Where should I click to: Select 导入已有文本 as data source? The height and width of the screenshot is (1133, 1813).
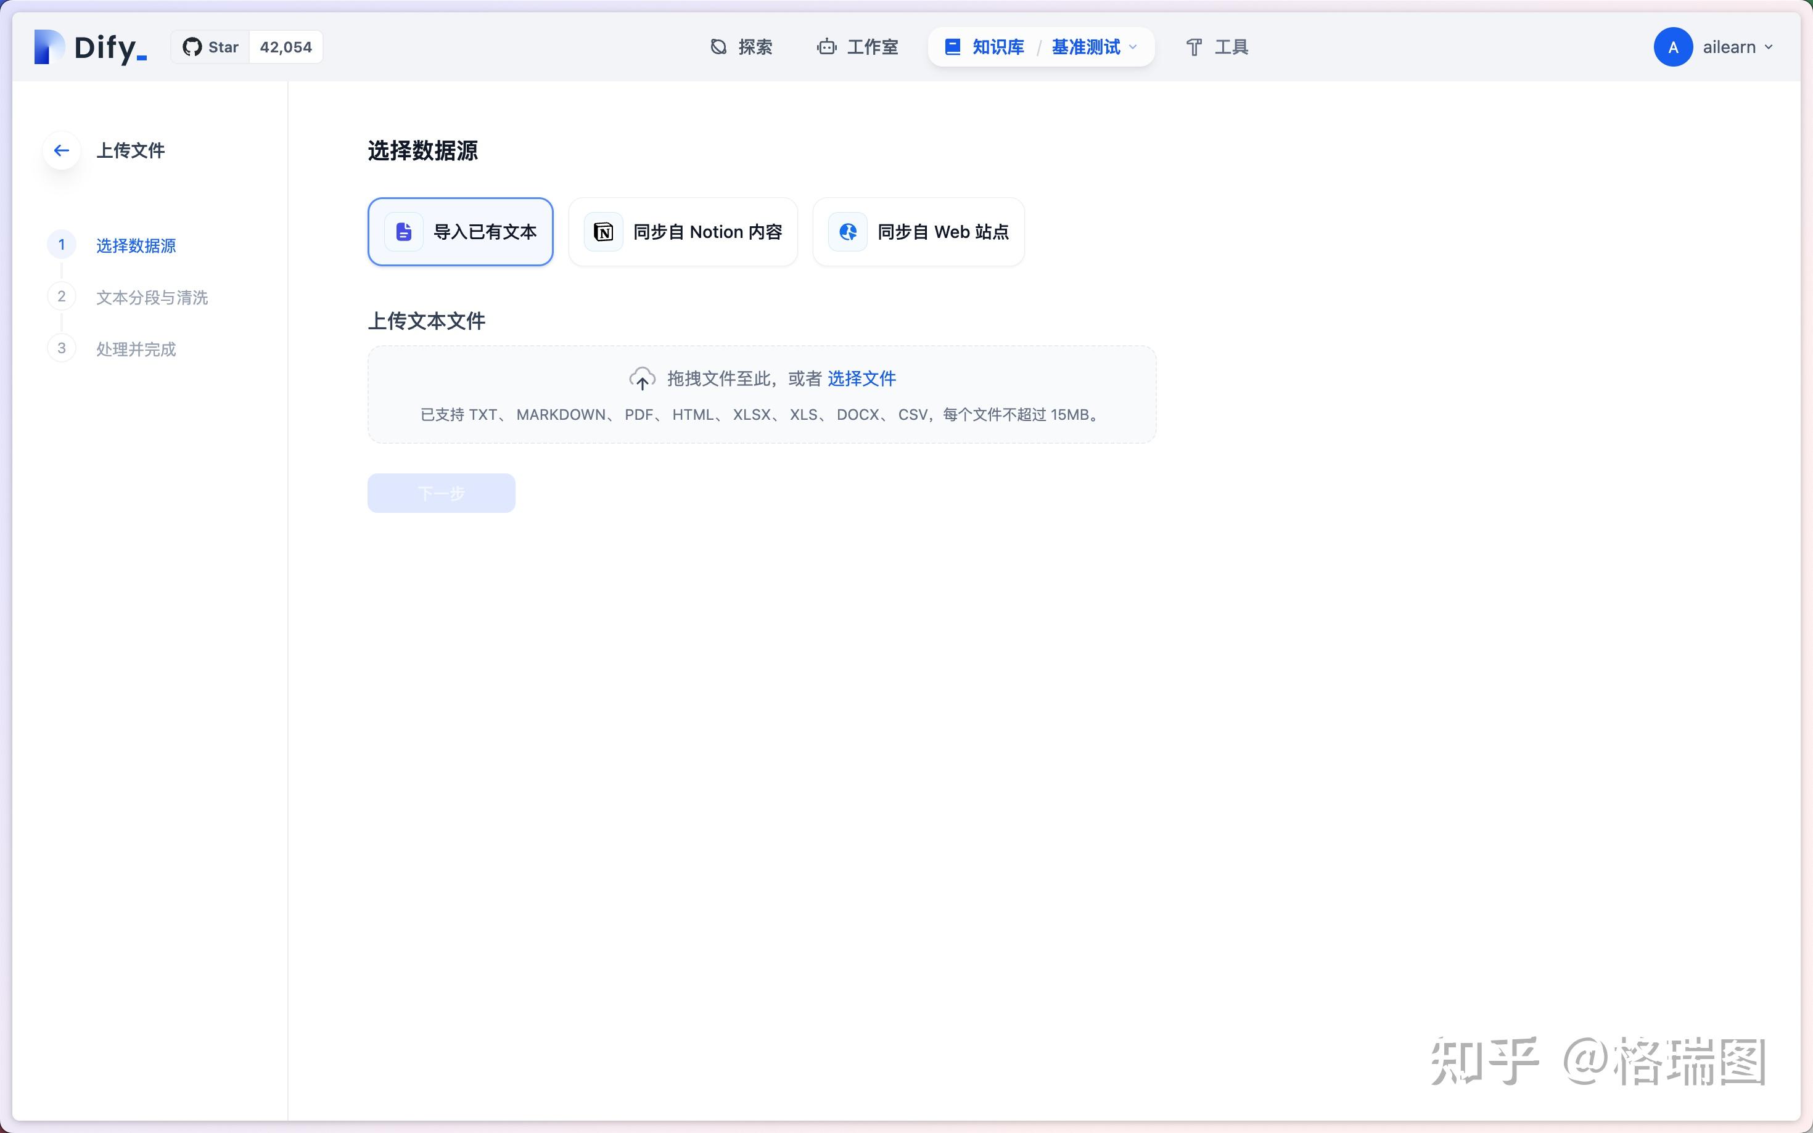point(459,232)
